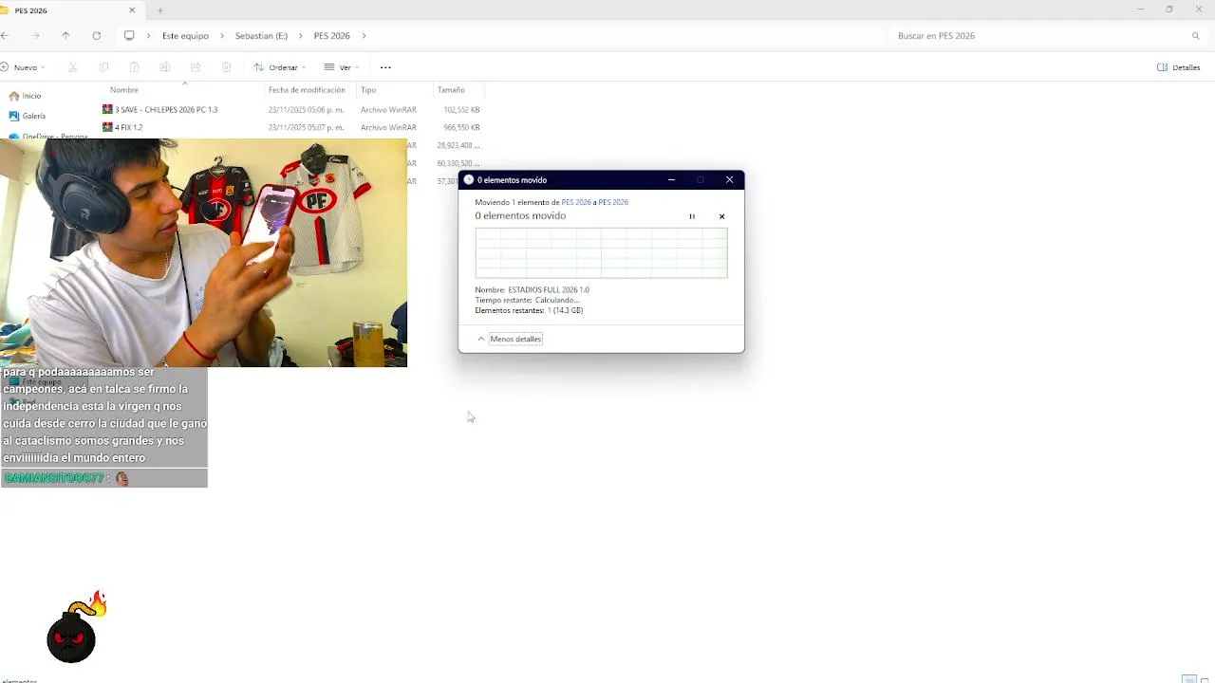1215x683 pixels.
Task: Open source PES 2026 link after 'de'
Action: click(x=576, y=202)
